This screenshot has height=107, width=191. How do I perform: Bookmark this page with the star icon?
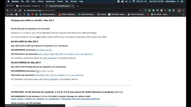click(140, 11)
